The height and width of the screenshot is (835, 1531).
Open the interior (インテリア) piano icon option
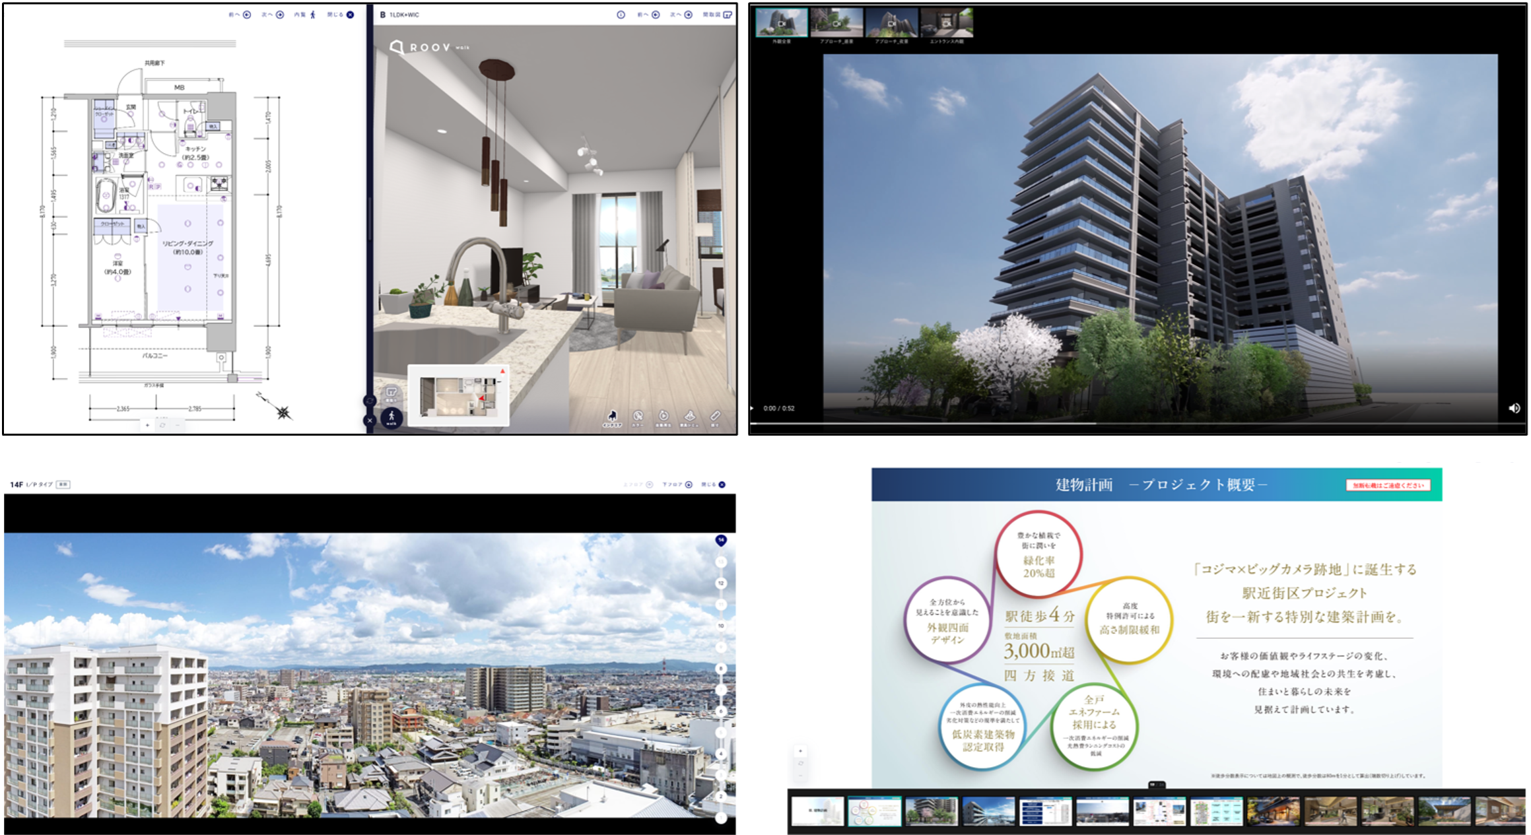pos(612,416)
